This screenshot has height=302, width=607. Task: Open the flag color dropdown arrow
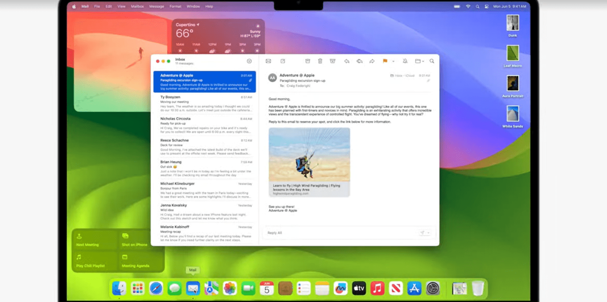pos(393,61)
